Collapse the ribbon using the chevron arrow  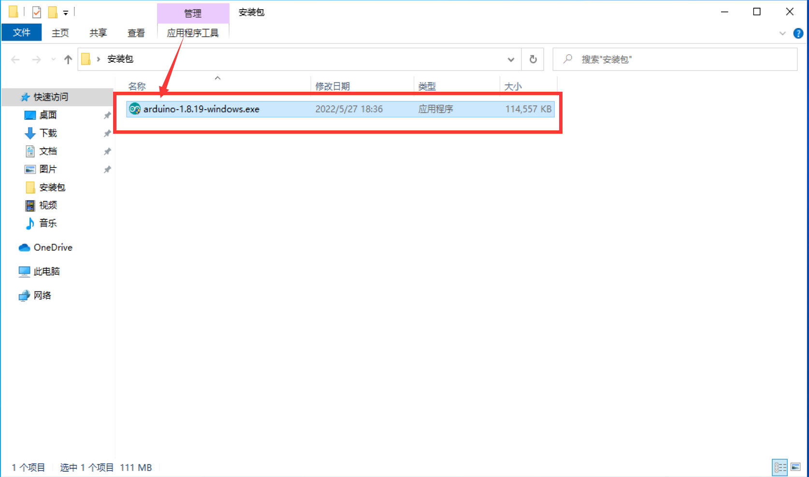[783, 33]
